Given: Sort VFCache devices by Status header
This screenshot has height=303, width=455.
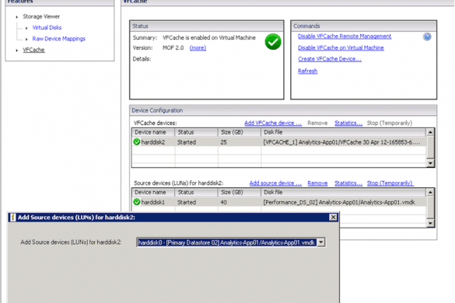Looking at the screenshot, I should pos(196,132).
